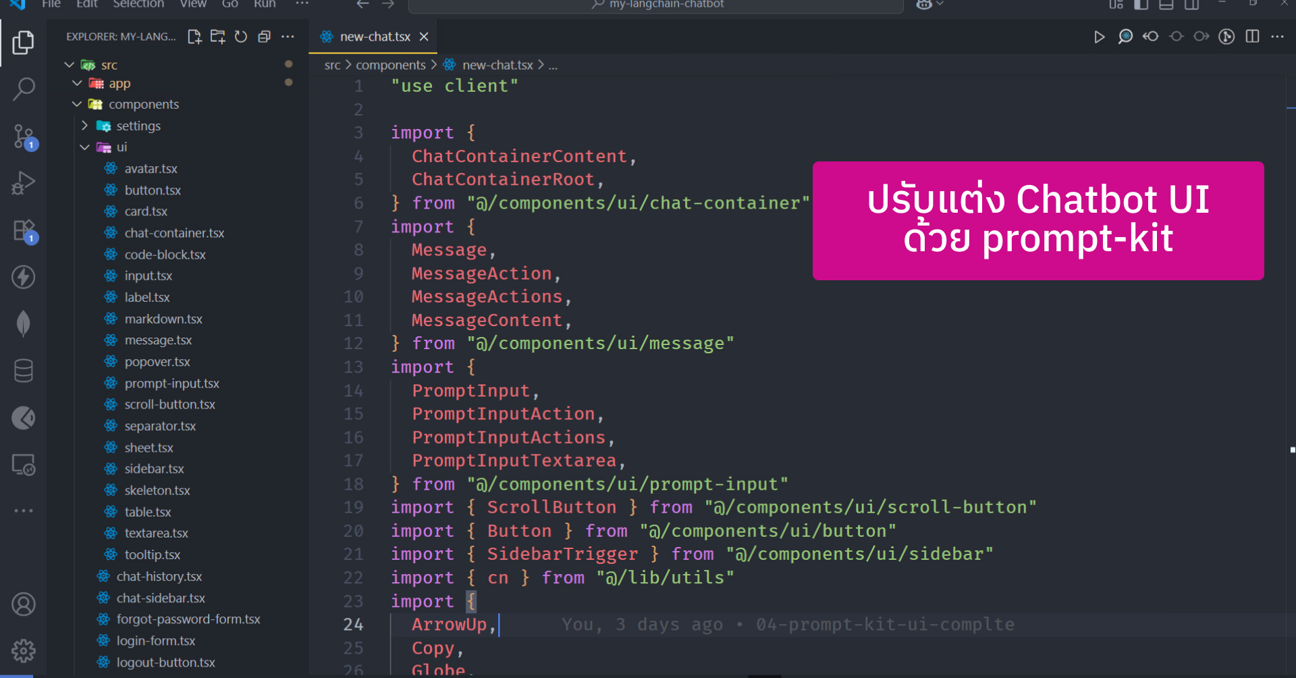Show additional views ellipsis in activity bar
Image resolution: width=1296 pixels, height=678 pixels.
(24, 511)
